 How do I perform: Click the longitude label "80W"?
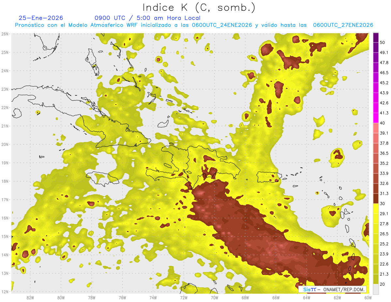tap(61, 297)
